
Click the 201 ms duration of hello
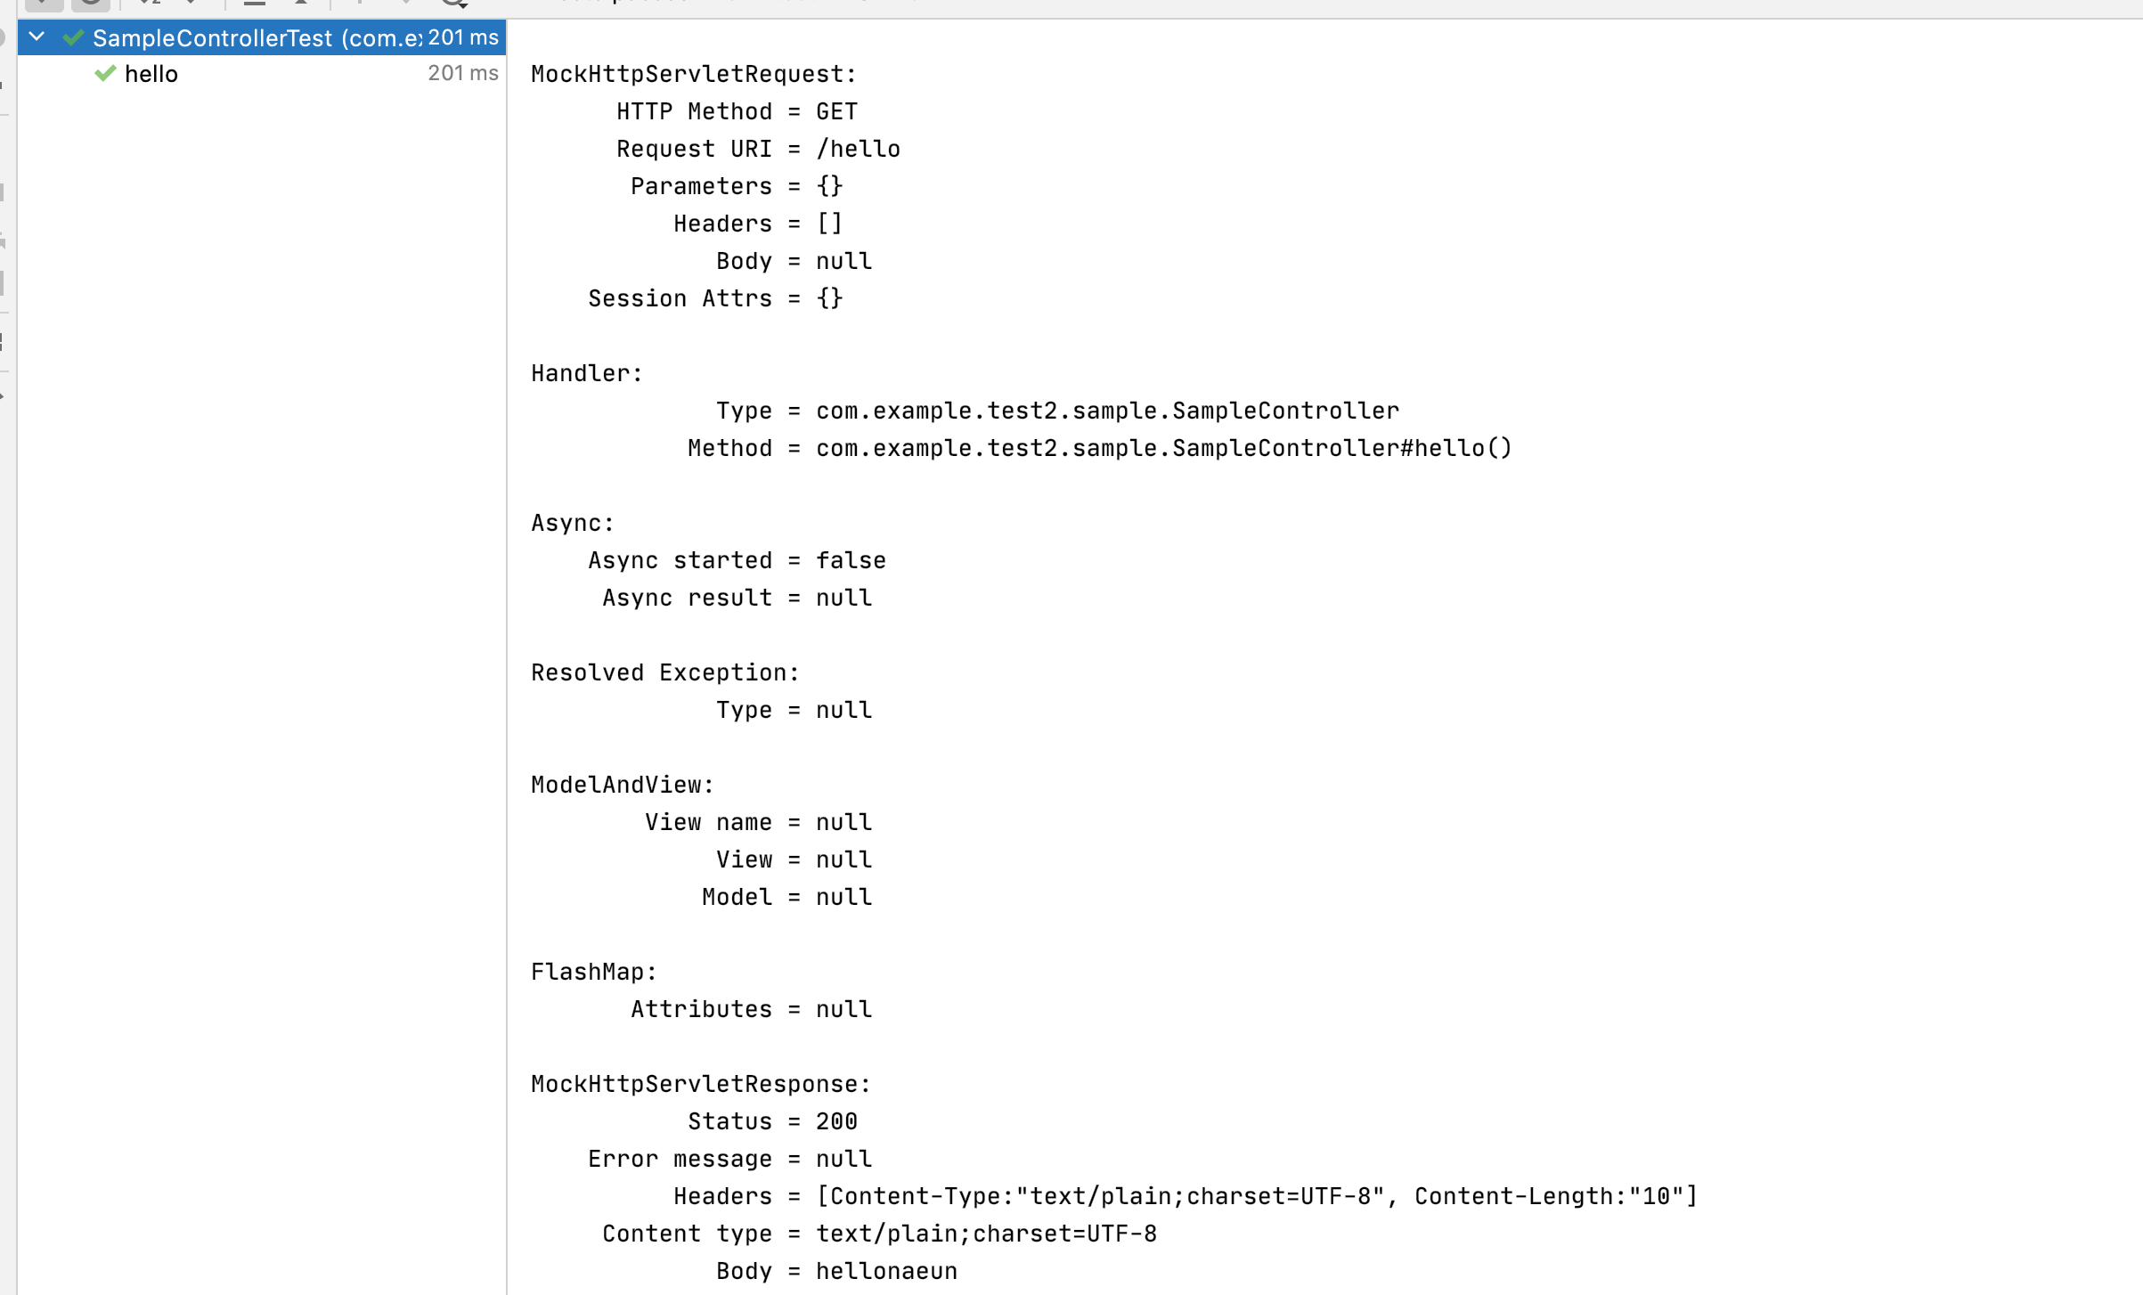point(462,73)
